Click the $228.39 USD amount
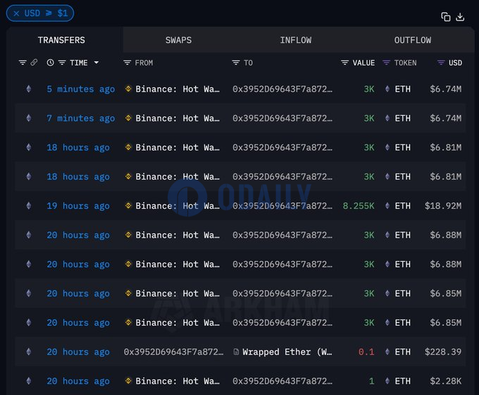 [x=443, y=352]
